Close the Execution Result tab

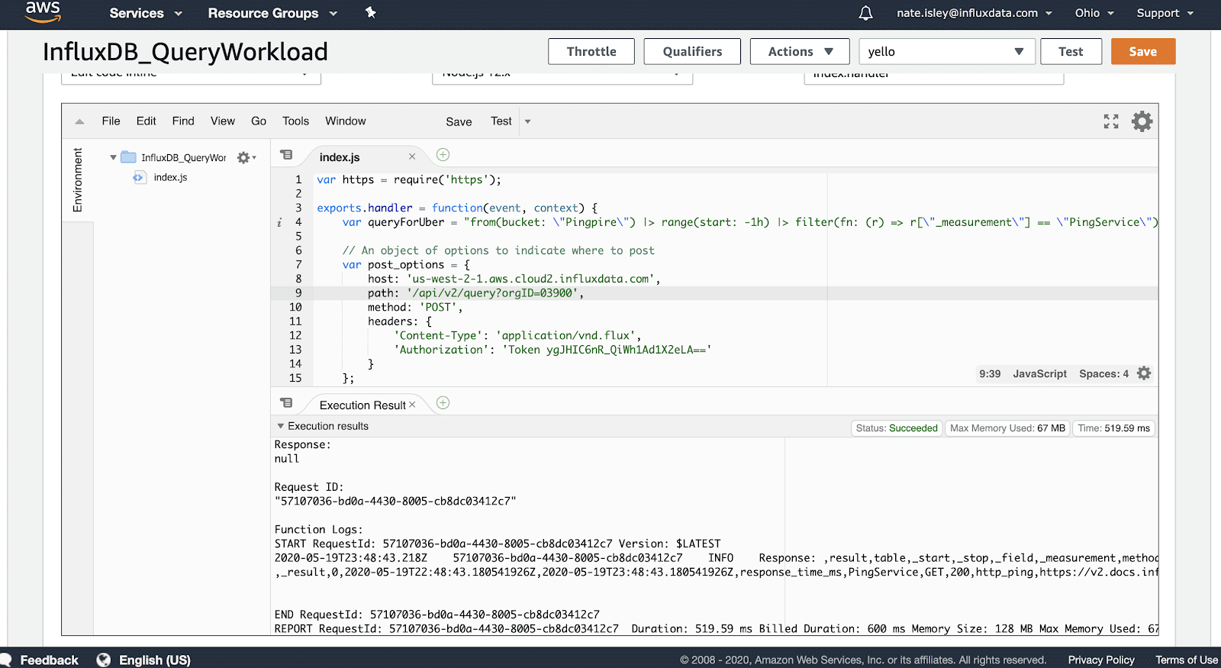pyautogui.click(x=412, y=405)
